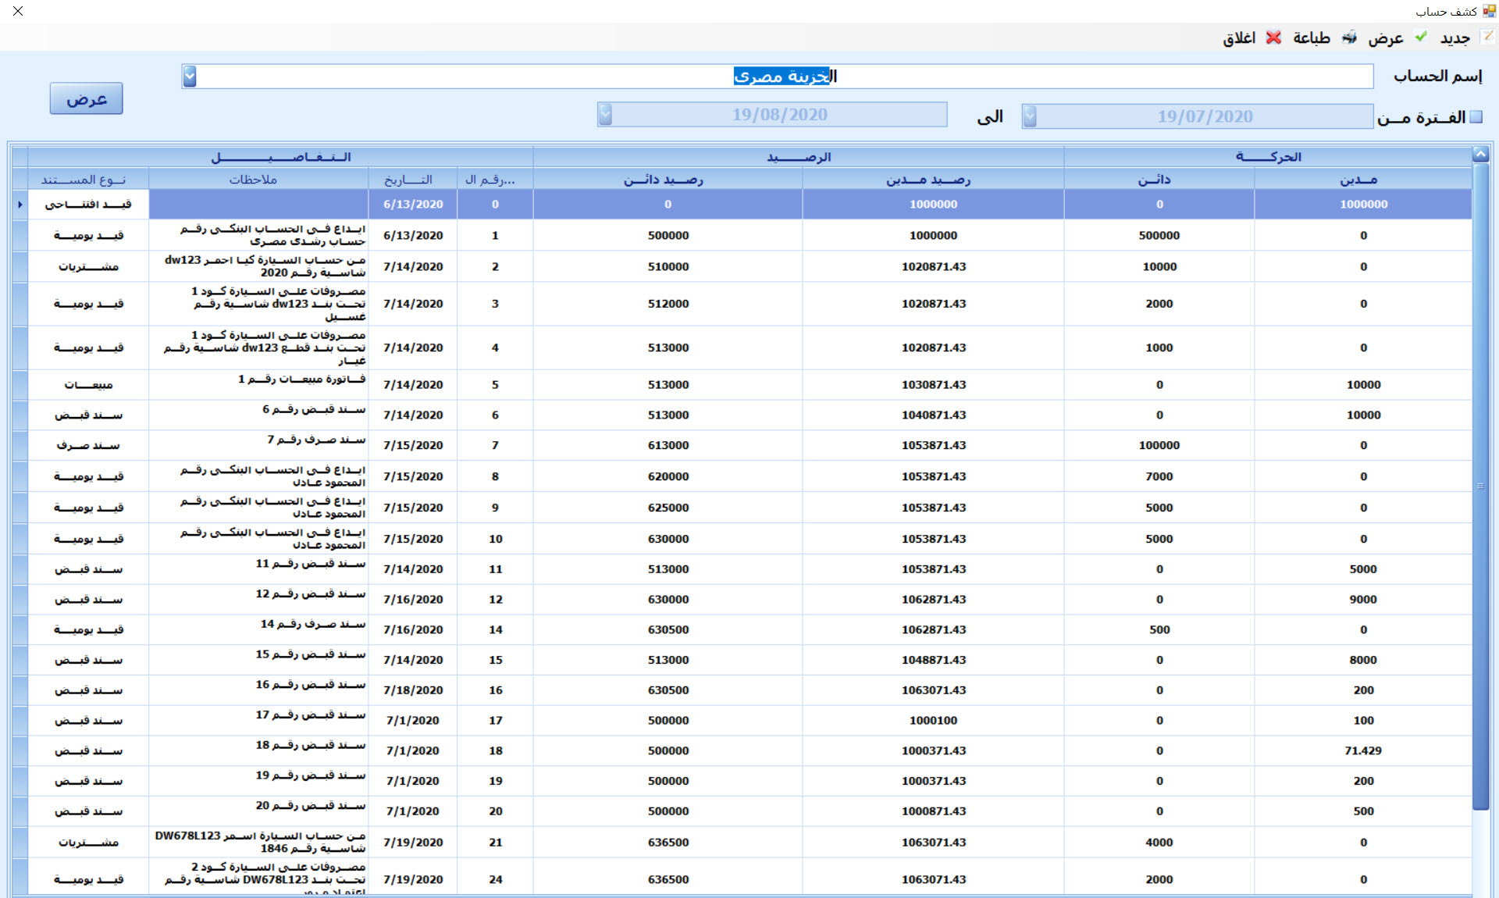Screen dimensions: 1499x898
Task: Click the مدين column header
Action: [x=1362, y=180]
